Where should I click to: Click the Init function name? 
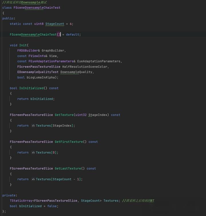(x=23, y=45)
